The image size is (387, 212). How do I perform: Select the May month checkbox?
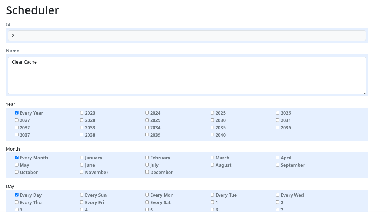pyautogui.click(x=16, y=165)
